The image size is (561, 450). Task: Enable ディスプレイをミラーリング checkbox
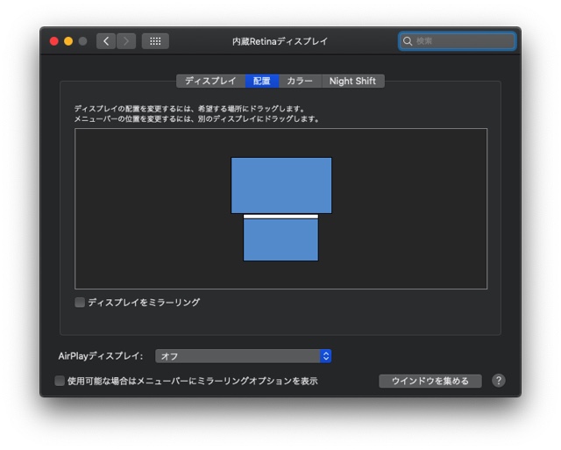(80, 302)
